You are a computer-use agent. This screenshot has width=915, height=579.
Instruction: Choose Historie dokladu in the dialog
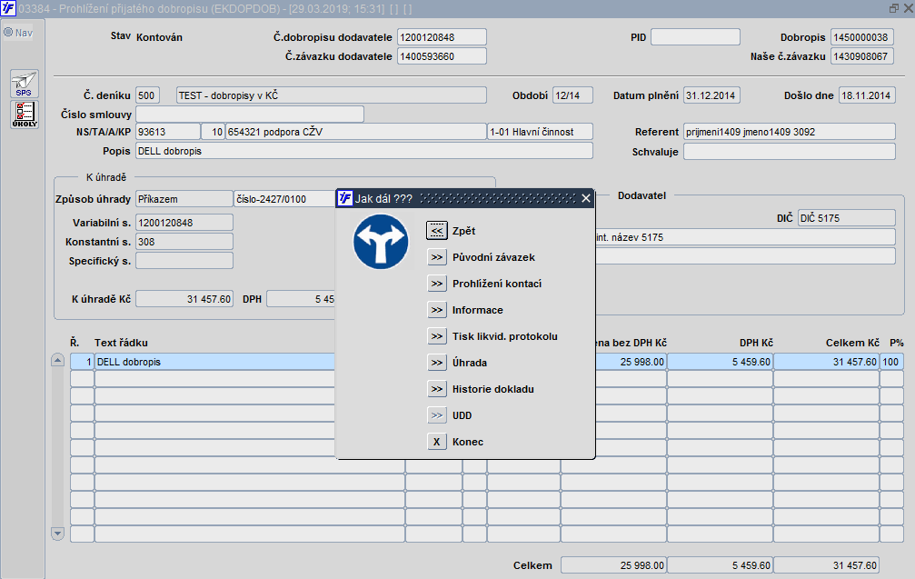[x=492, y=389]
